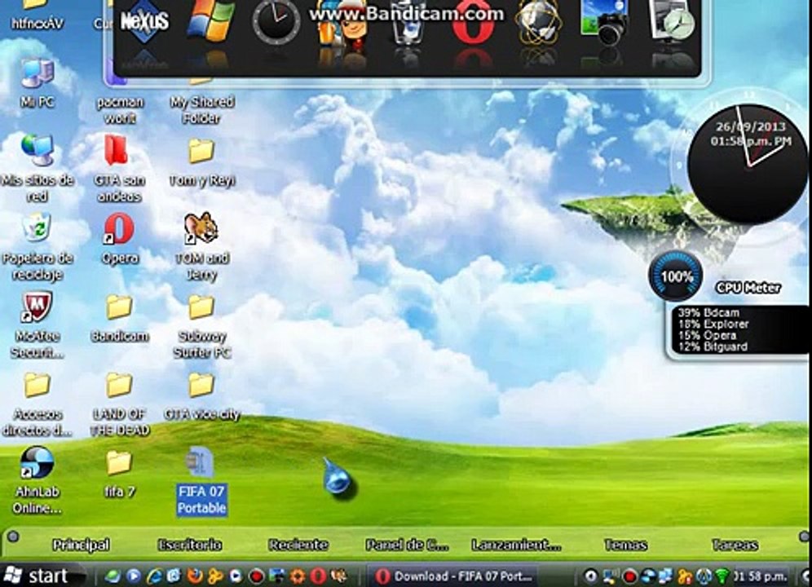
Task: Select the Subway Surfer PC folder
Action: (x=201, y=326)
